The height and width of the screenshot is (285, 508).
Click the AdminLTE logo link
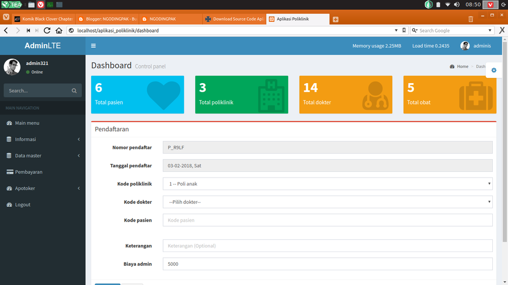point(43,46)
